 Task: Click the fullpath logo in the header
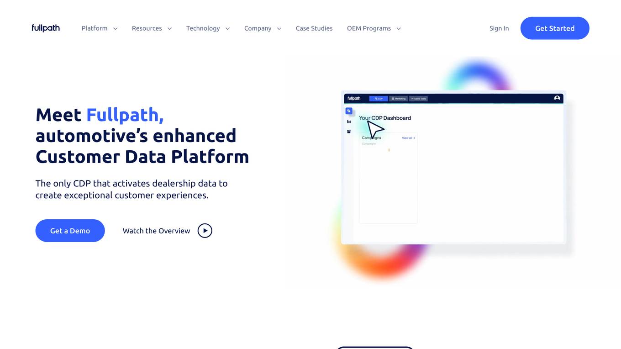coord(46,28)
